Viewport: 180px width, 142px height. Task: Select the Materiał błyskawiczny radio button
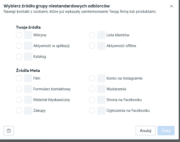pyautogui.click(x=19, y=100)
